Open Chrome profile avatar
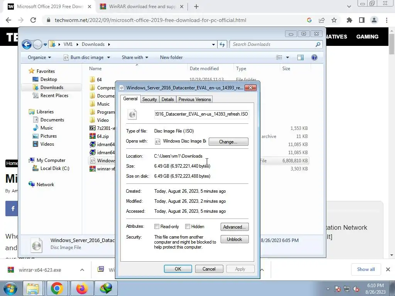 tap(374, 20)
